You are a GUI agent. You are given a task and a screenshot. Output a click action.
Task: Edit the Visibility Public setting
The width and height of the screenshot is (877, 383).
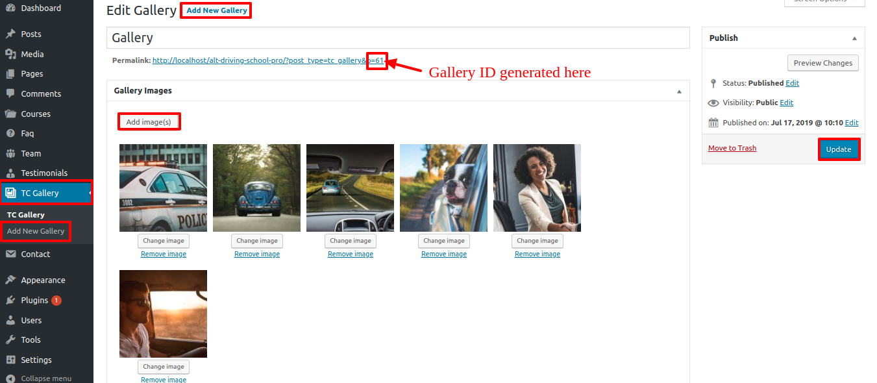[x=787, y=103]
